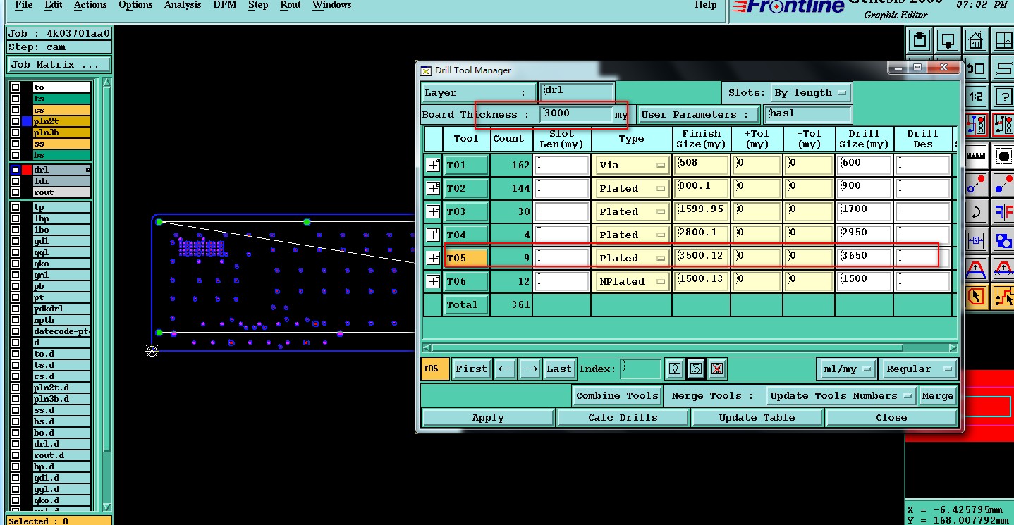Open the Actions menu
Viewport: 1014px width, 525px height.
click(x=90, y=5)
